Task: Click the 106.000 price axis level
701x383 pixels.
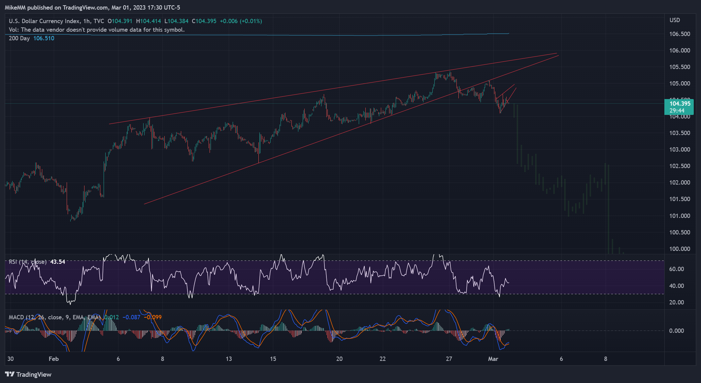Action: click(680, 51)
